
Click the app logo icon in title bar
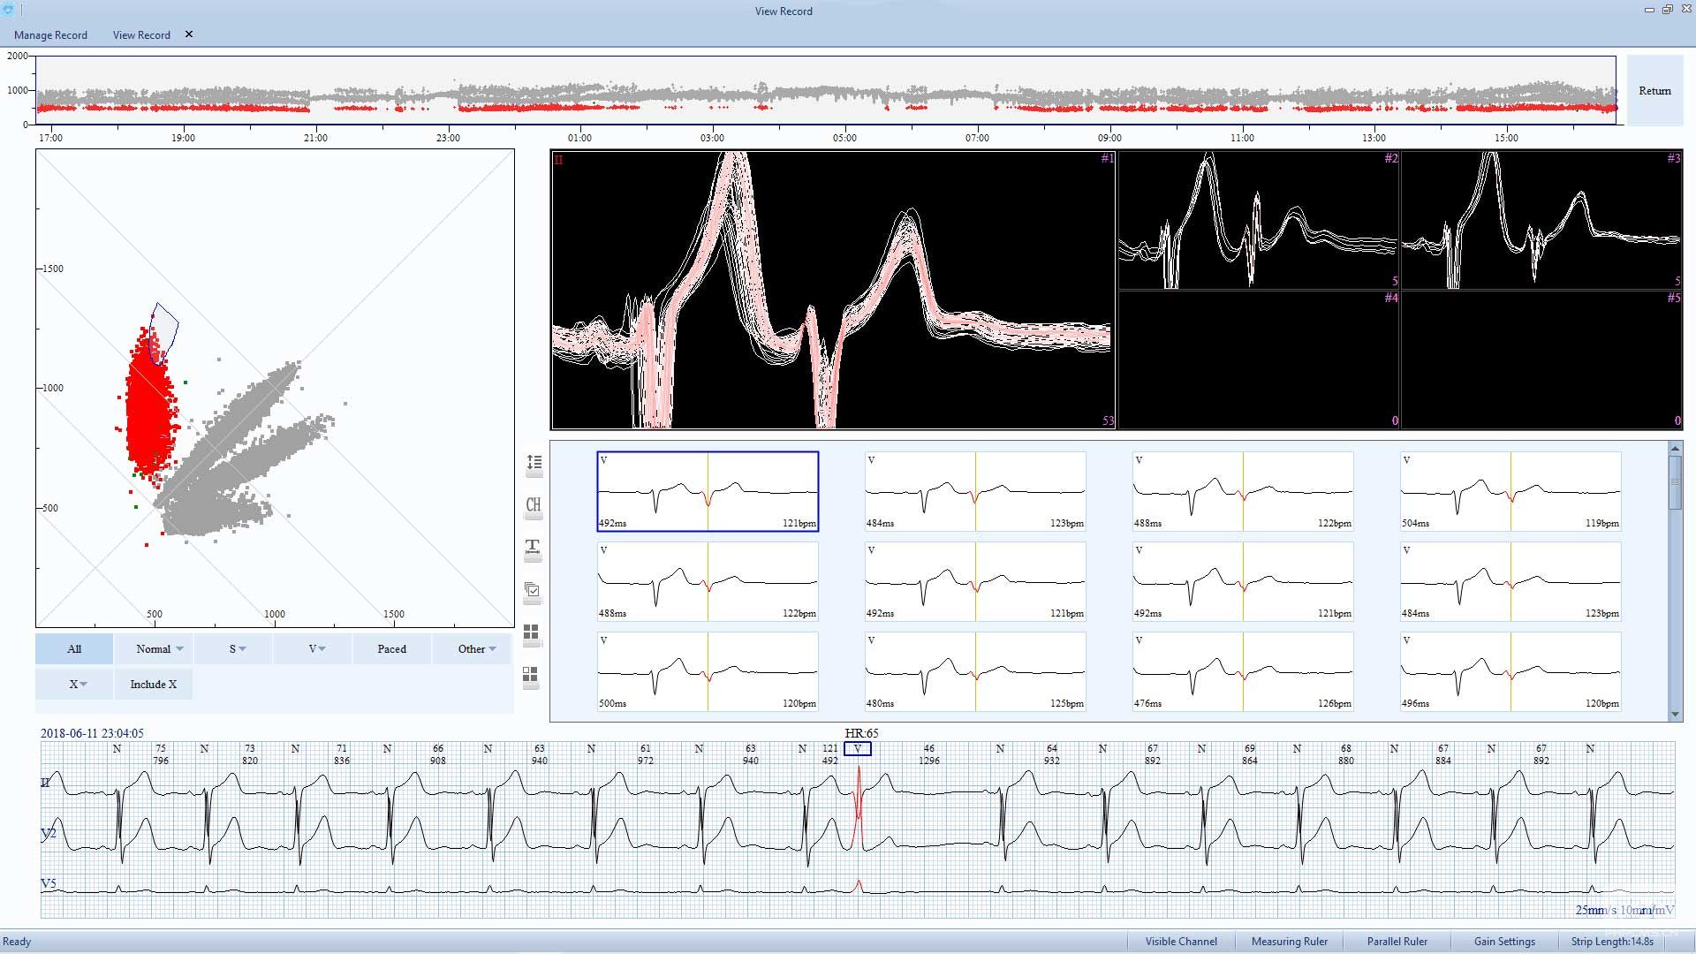9,10
